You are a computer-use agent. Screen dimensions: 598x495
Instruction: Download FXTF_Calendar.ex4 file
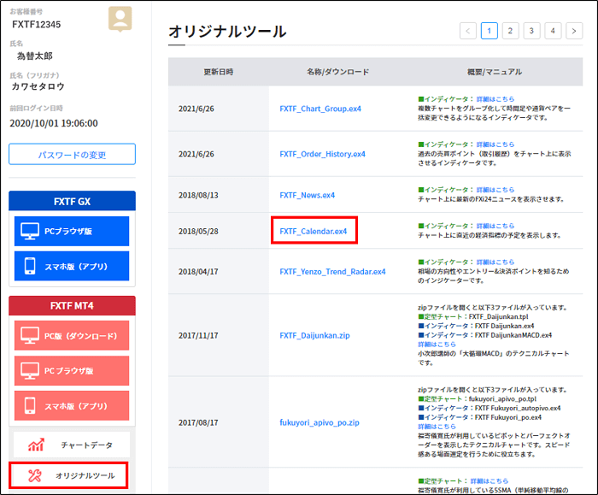pos(313,231)
